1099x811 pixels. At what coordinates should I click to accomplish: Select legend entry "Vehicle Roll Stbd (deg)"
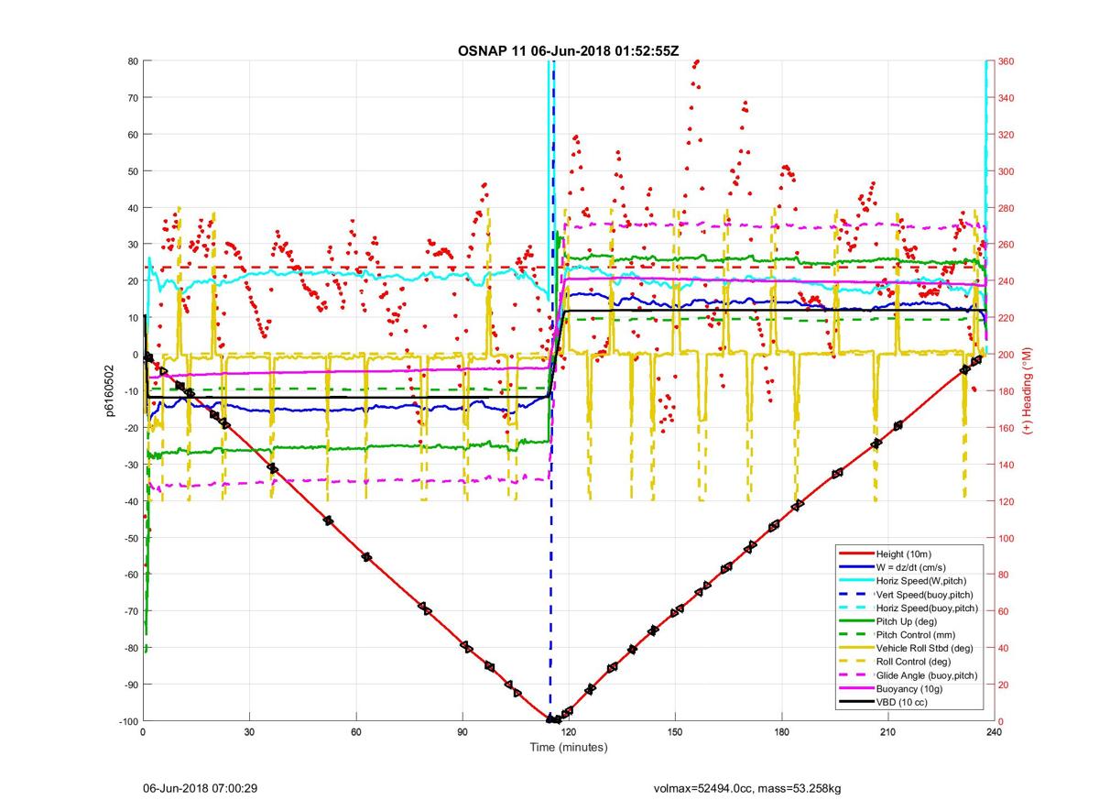[926, 648]
